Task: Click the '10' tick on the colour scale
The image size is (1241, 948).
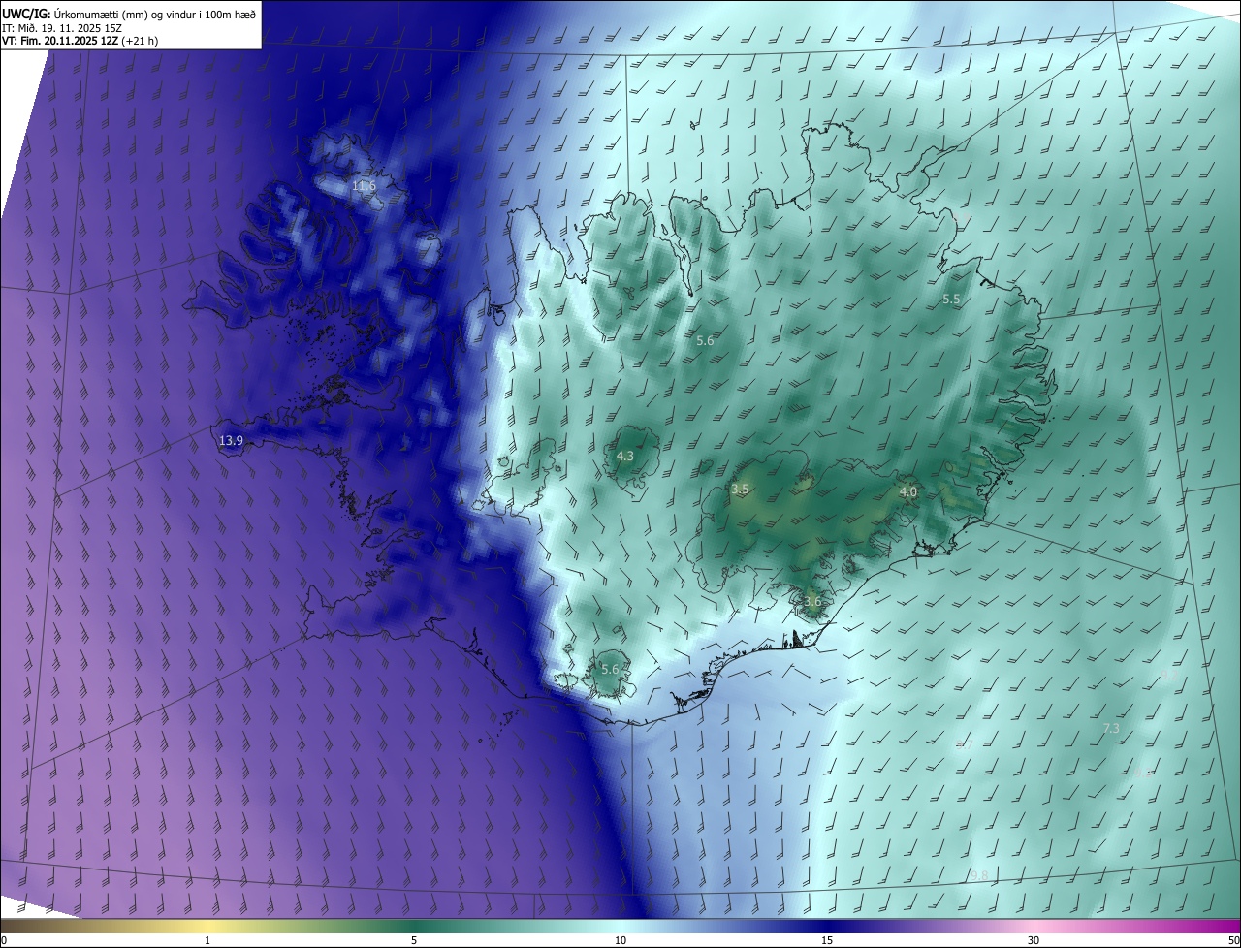Action: (620, 940)
